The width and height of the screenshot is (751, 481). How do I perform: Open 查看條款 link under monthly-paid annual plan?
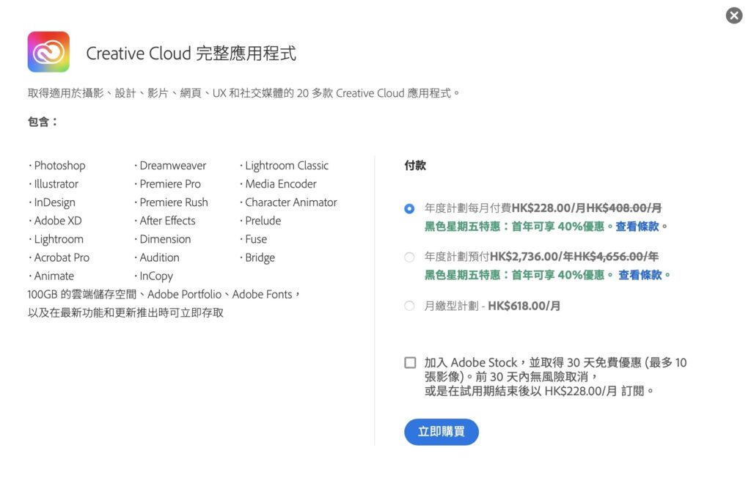(x=637, y=227)
